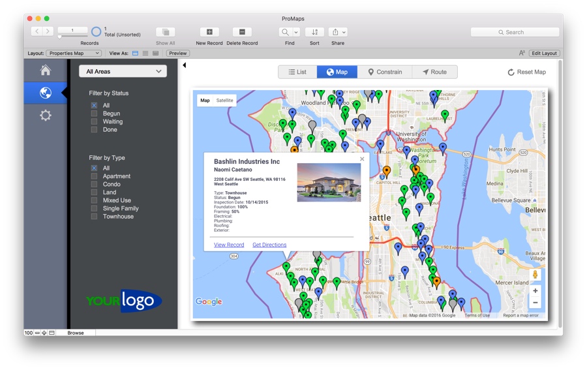587x370 pixels.
Task: Click the Share toolbar icon
Action: pos(335,32)
